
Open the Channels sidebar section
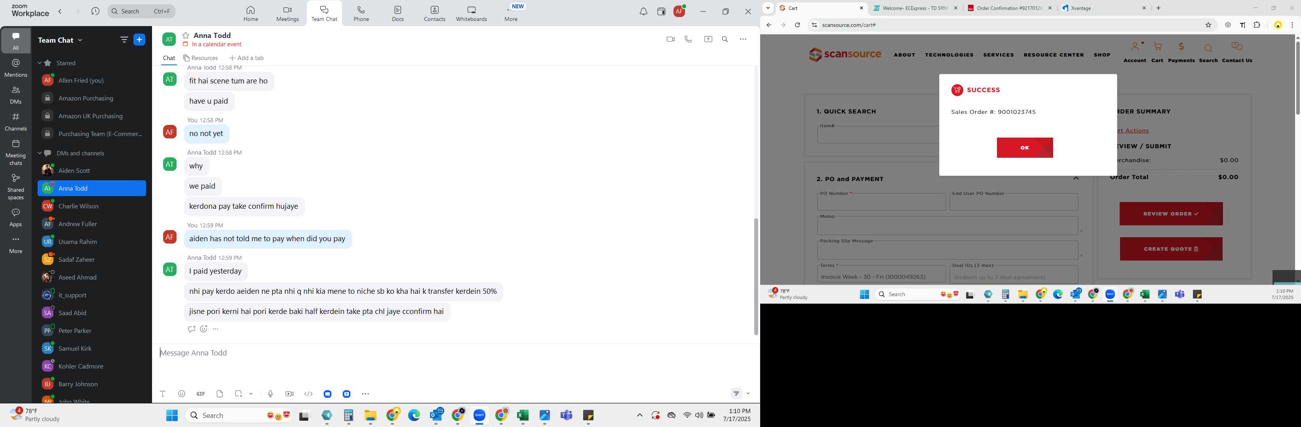(x=16, y=122)
